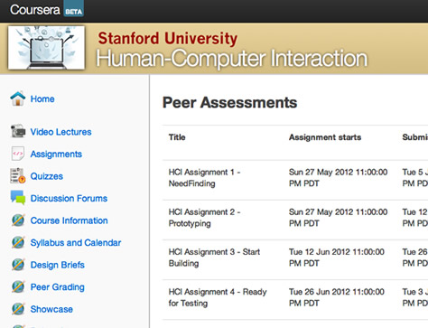
Task: Open the Quizzes section
Action: (x=47, y=176)
